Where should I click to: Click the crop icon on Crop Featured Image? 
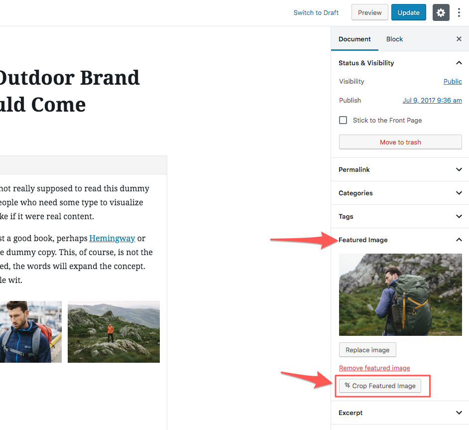(347, 386)
